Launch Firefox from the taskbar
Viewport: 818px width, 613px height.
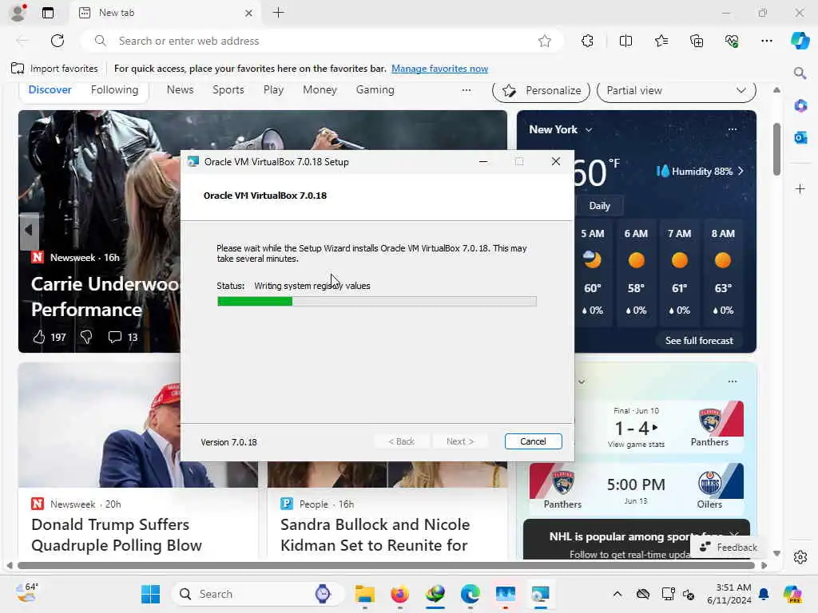pyautogui.click(x=399, y=594)
